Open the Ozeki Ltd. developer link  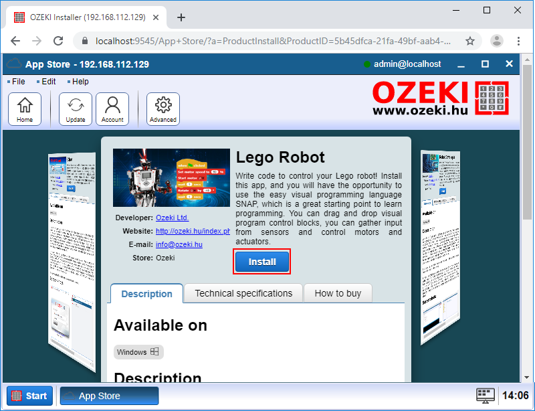[x=173, y=218]
